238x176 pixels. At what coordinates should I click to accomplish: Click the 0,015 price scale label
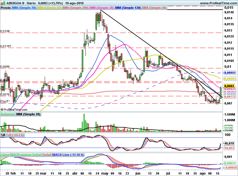pos(229,8)
